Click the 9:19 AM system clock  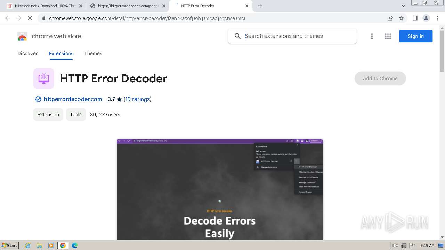[x=427, y=245]
